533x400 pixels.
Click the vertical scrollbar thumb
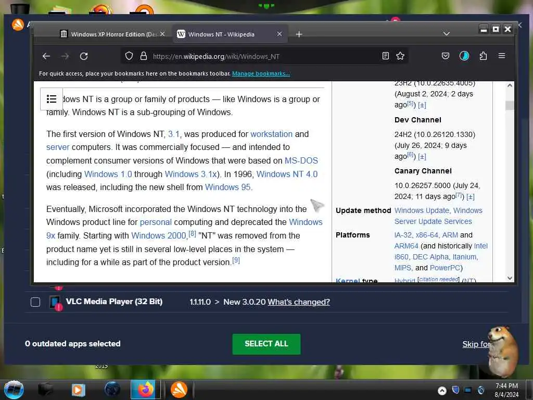(x=509, y=105)
